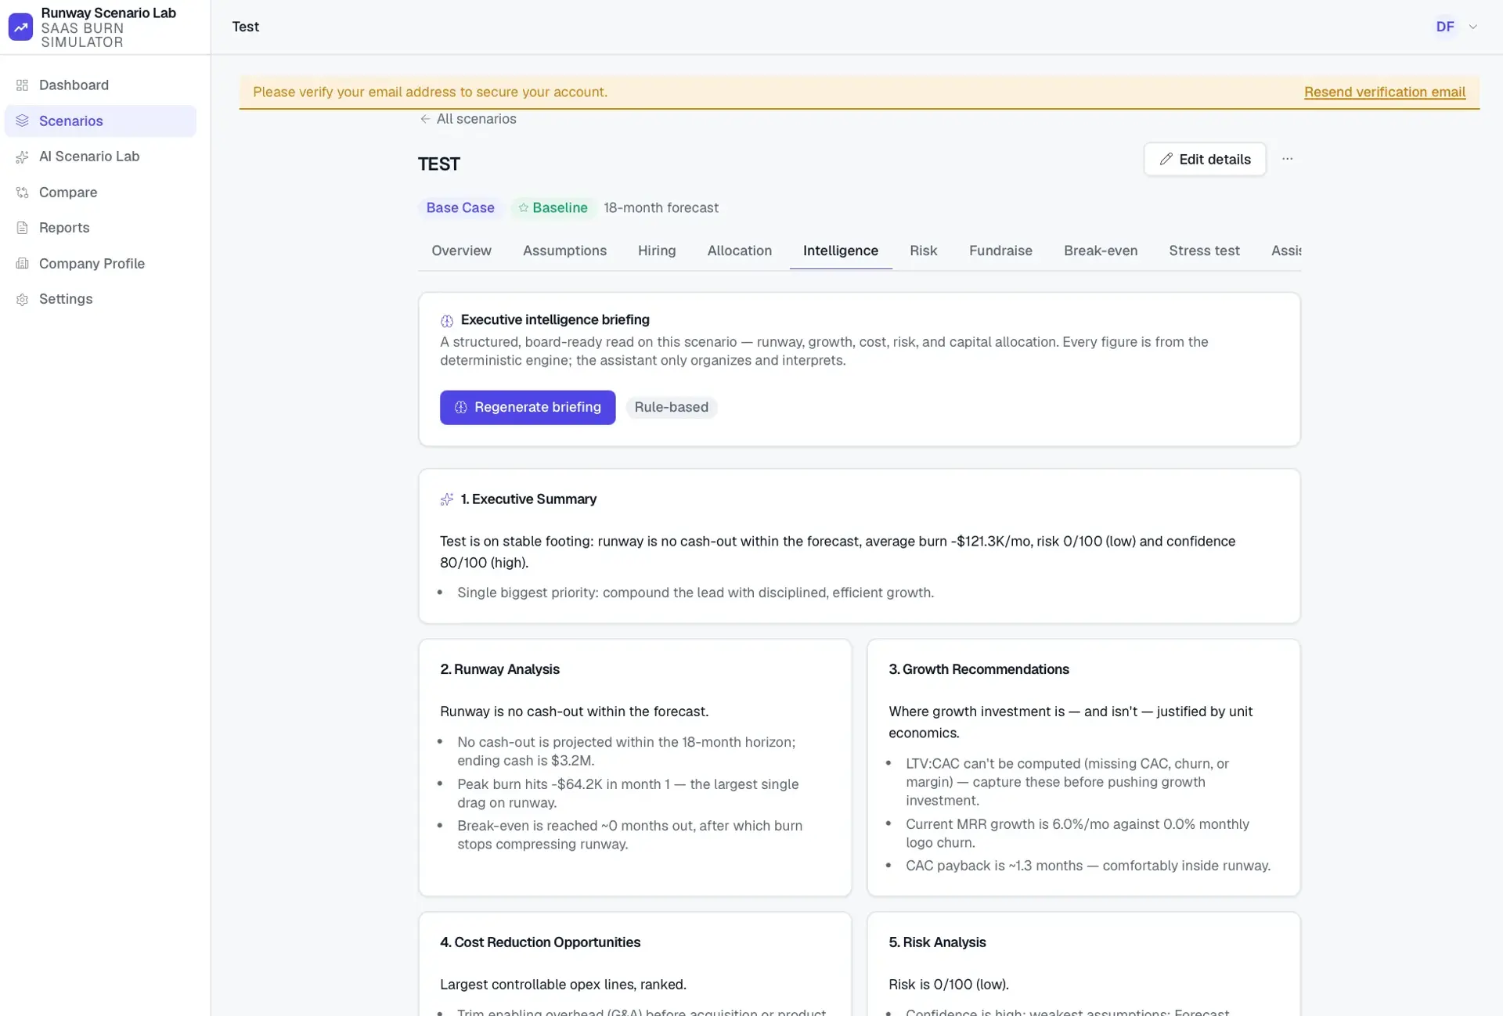Click the DF user avatar
Screen dimensions: 1503x1016
pos(1444,27)
